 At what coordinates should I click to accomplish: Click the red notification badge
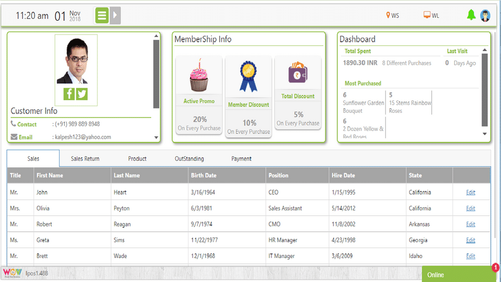coord(496,267)
